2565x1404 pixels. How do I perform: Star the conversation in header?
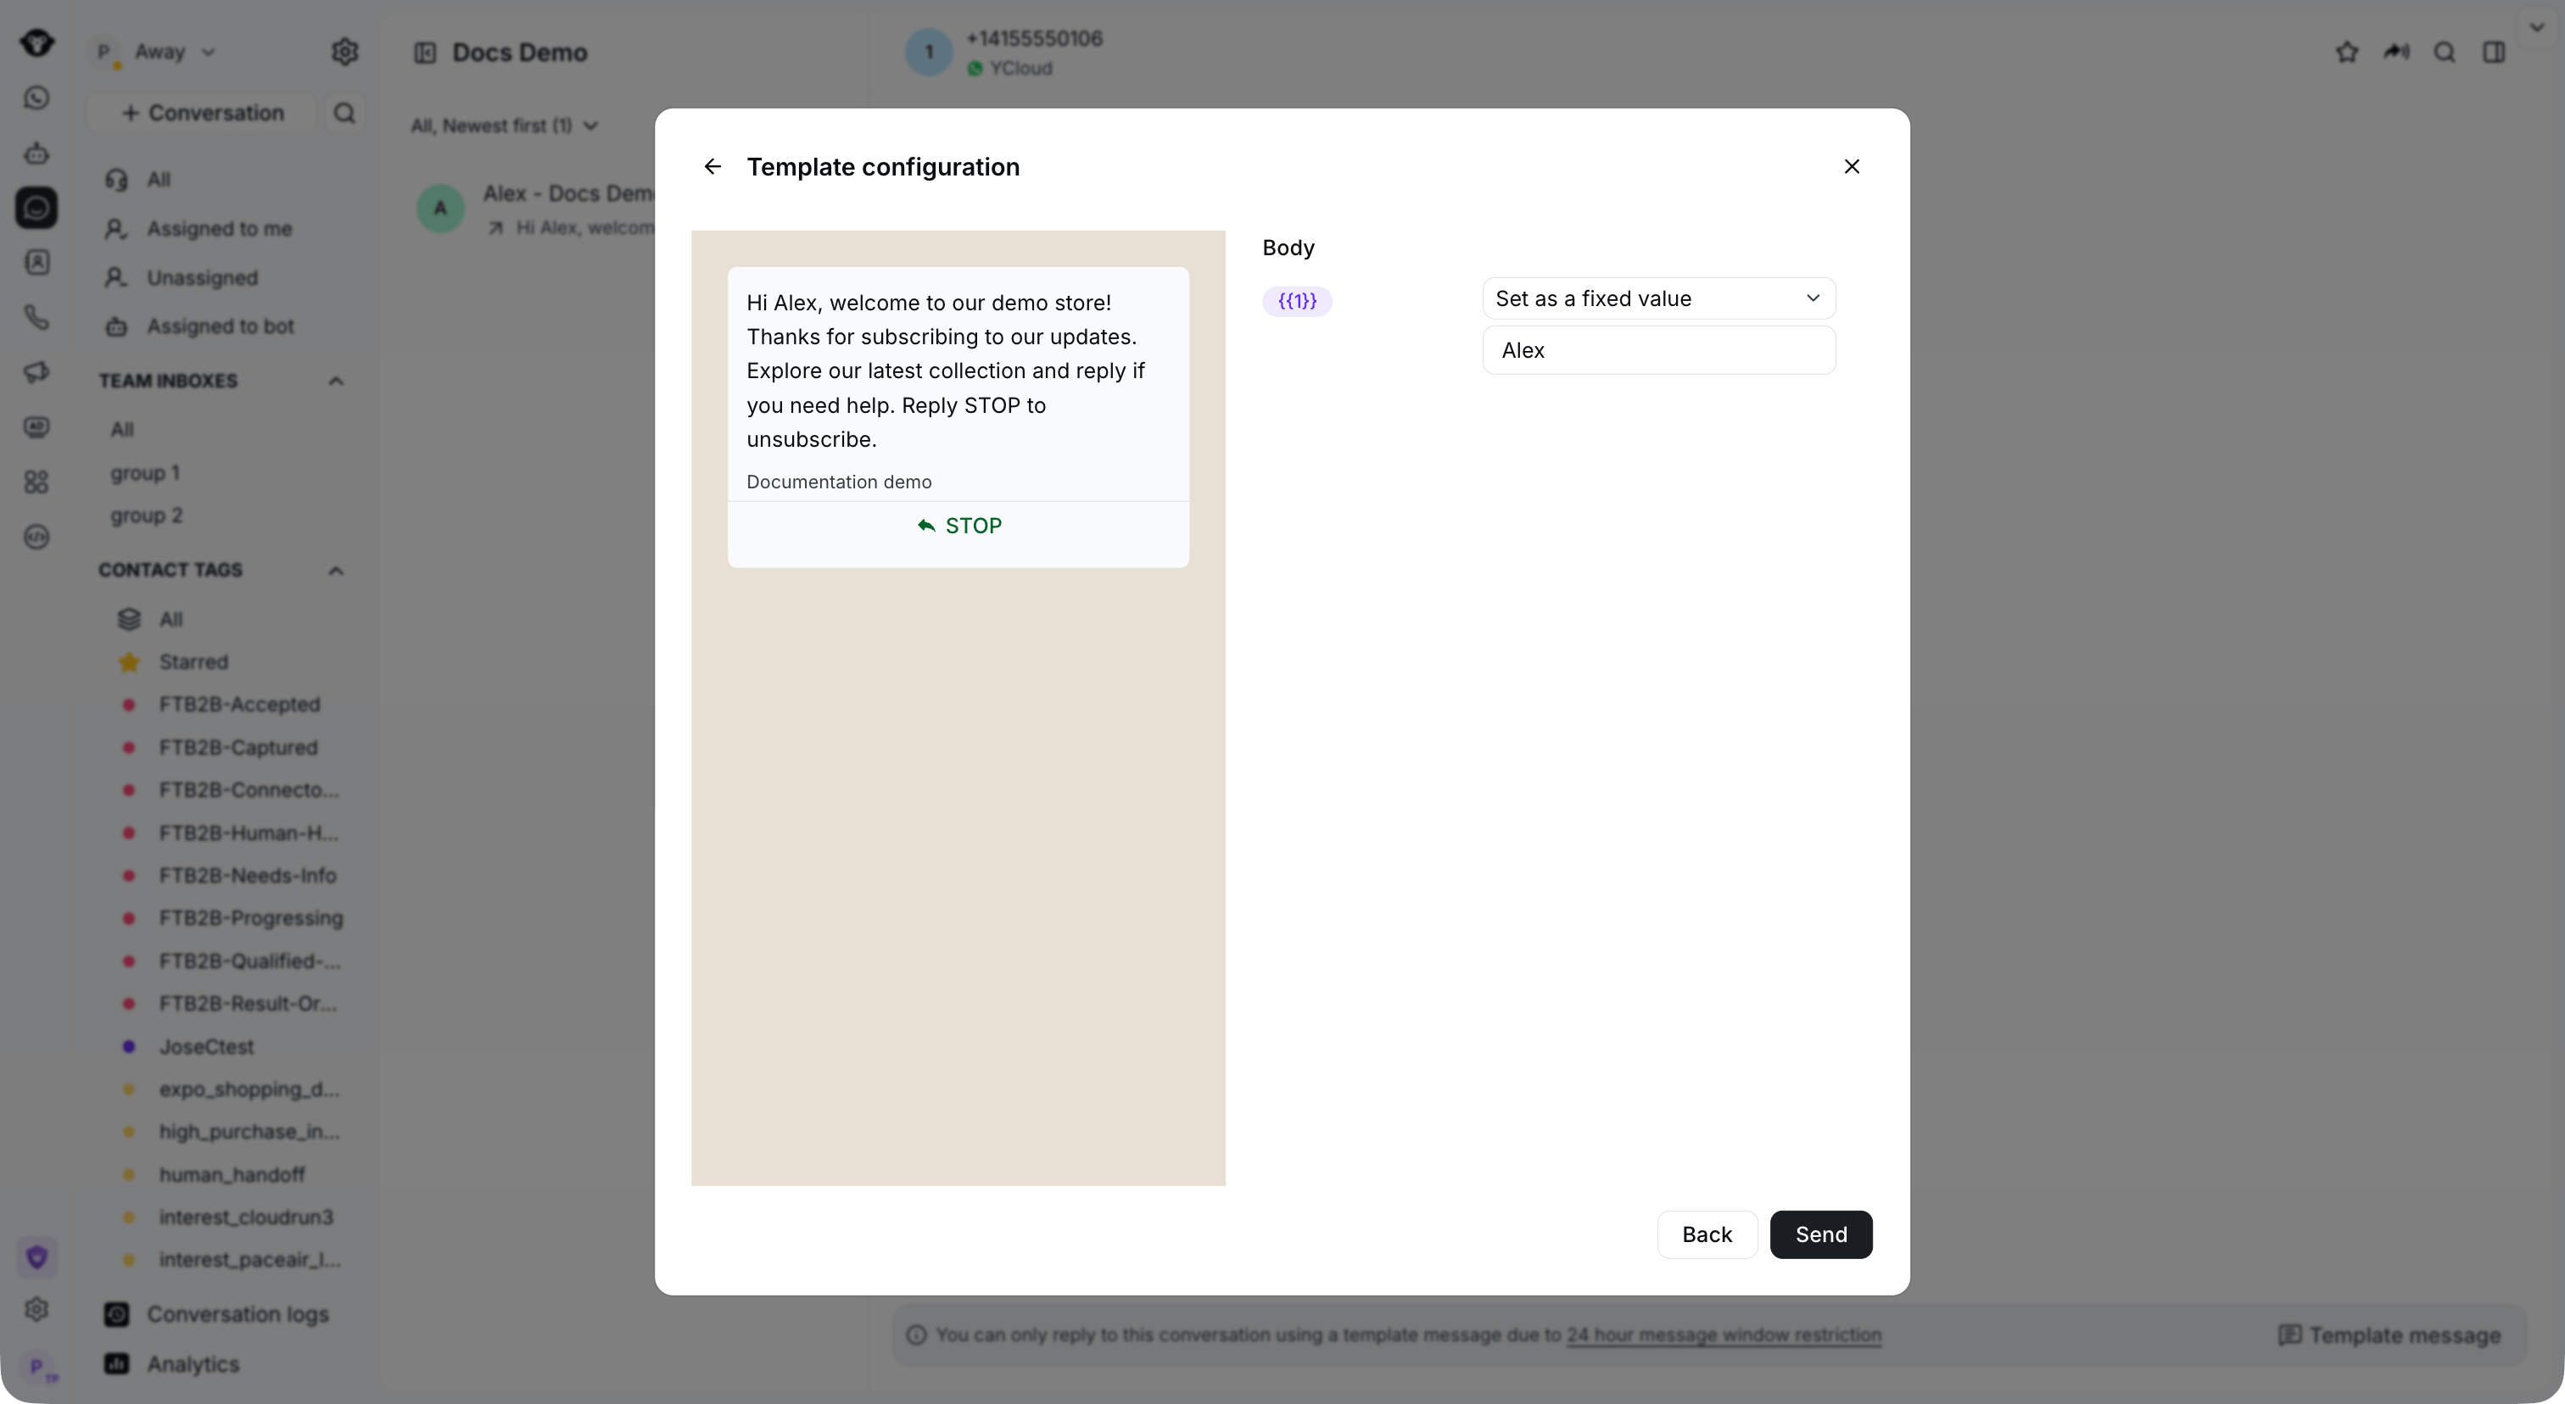[2346, 52]
